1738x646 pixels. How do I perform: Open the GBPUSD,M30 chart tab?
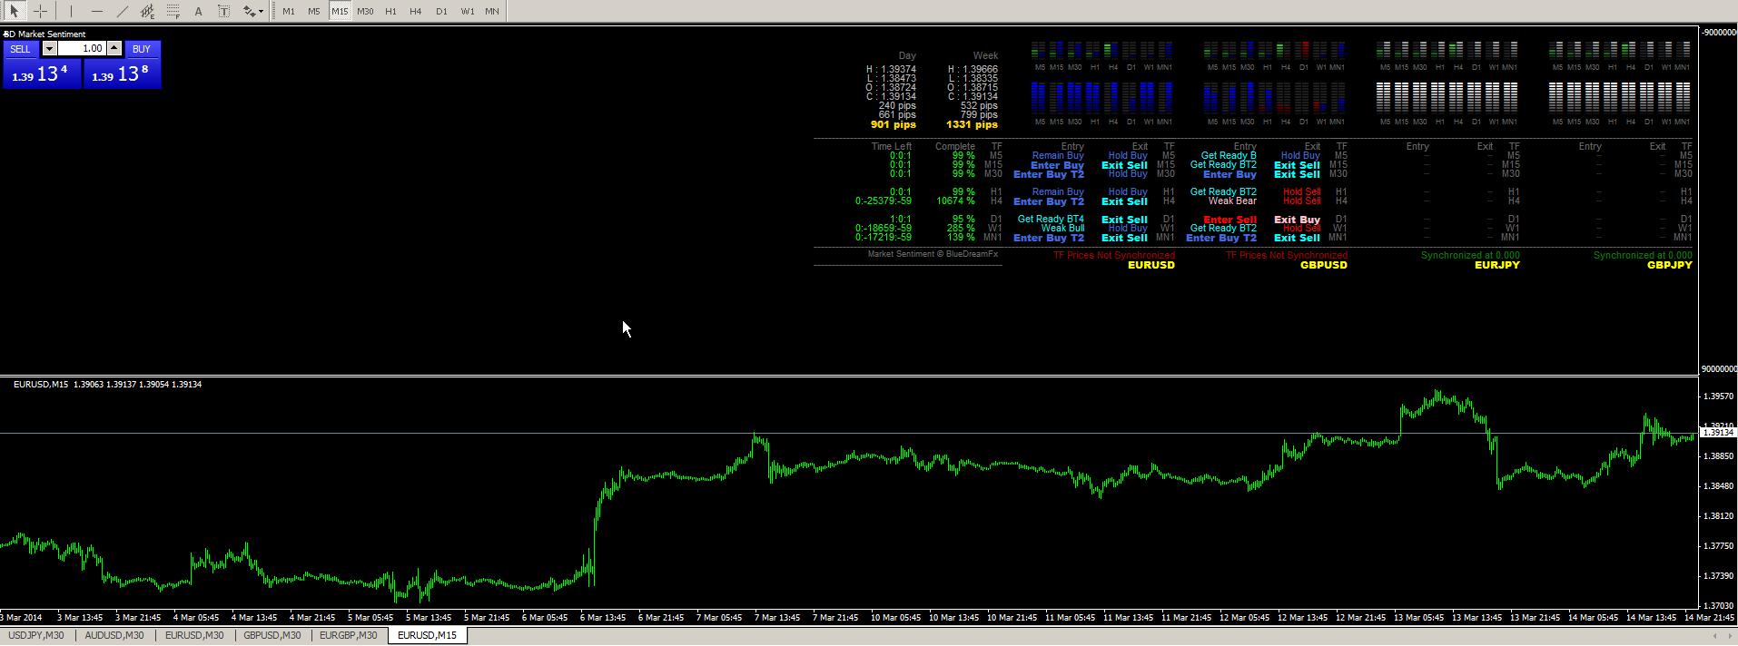point(272,635)
